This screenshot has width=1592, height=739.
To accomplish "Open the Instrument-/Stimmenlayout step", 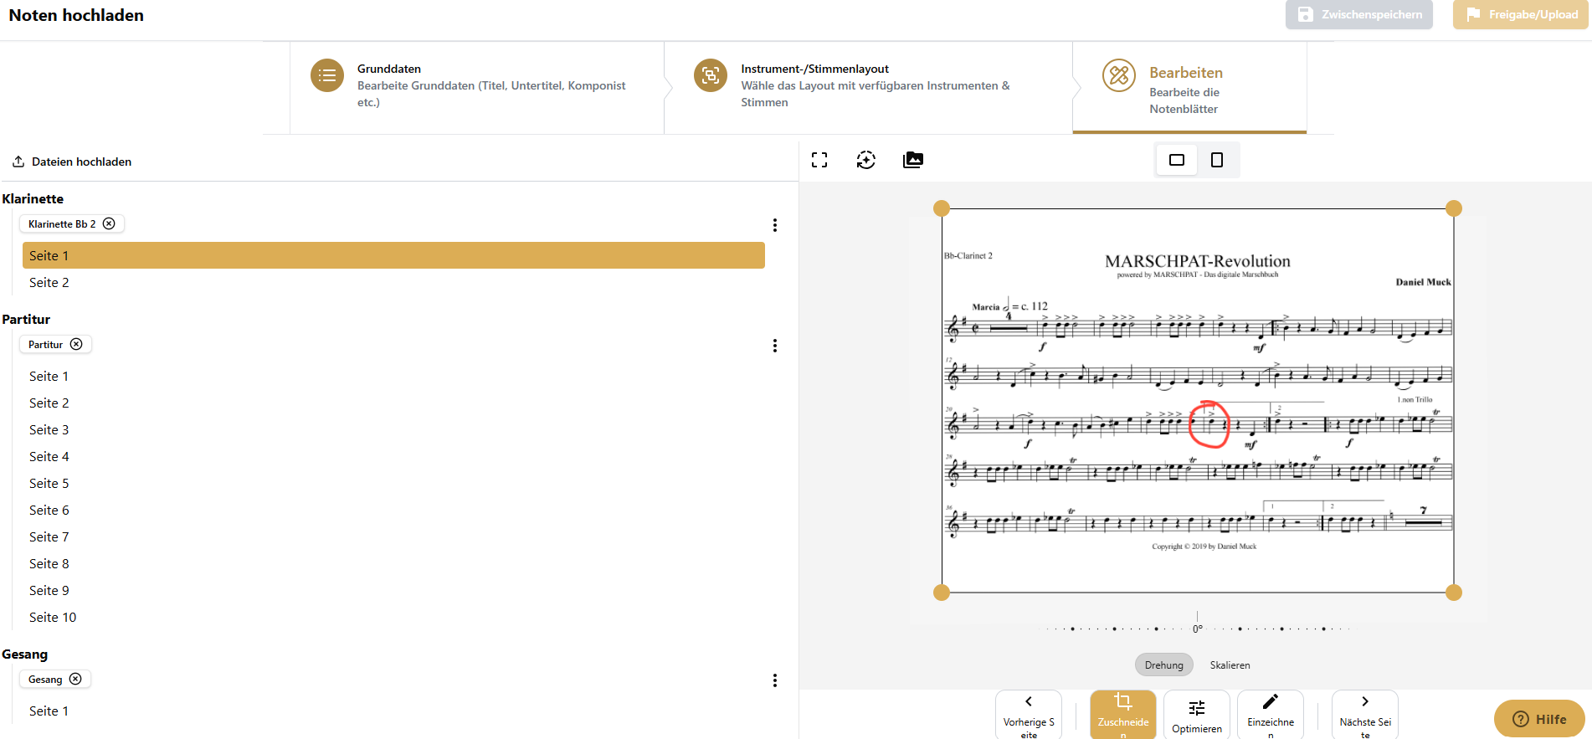I will click(x=869, y=87).
